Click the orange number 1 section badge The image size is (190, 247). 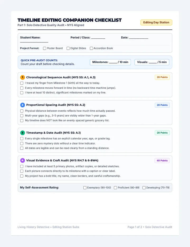coord(22,77)
